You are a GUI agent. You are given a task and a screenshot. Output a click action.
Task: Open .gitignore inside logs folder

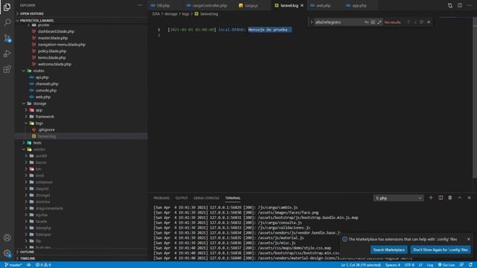(x=46, y=130)
